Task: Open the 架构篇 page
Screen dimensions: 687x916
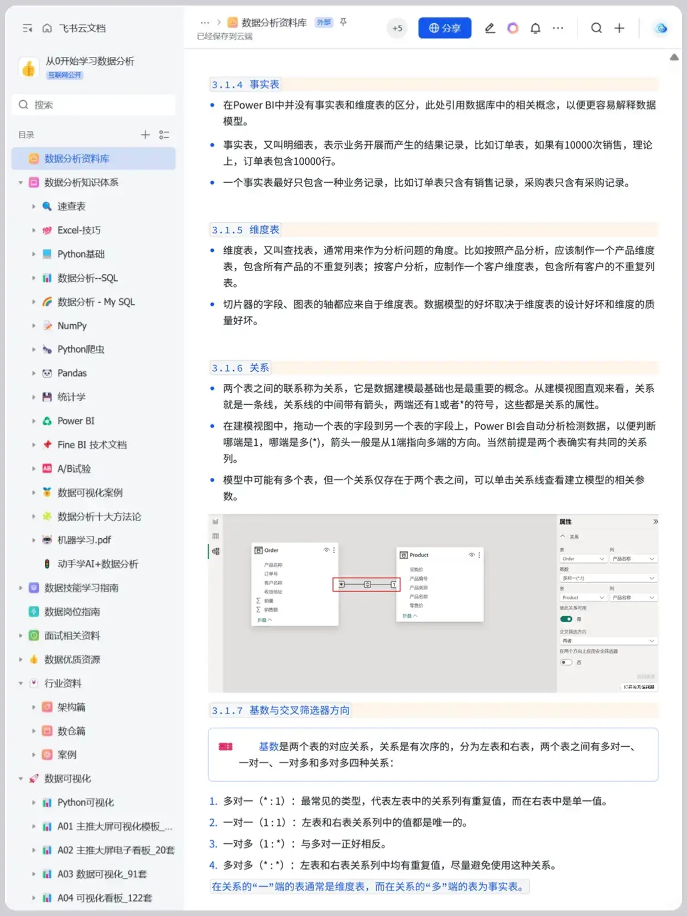Action: point(71,707)
